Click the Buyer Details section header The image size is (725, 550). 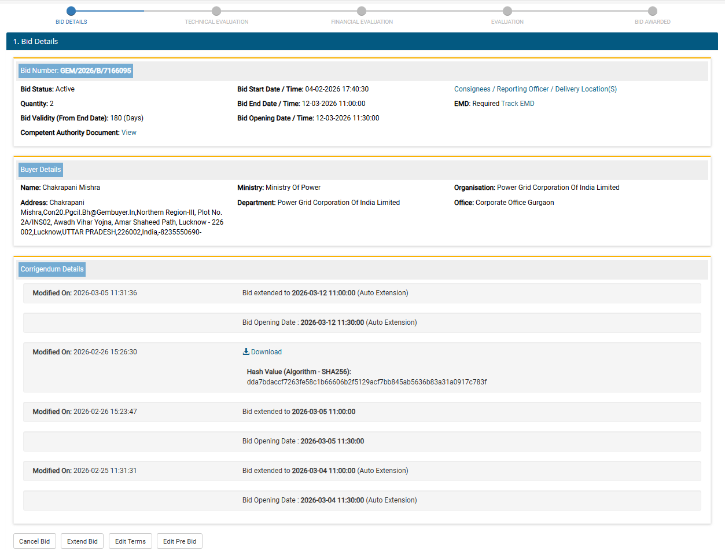tap(41, 170)
